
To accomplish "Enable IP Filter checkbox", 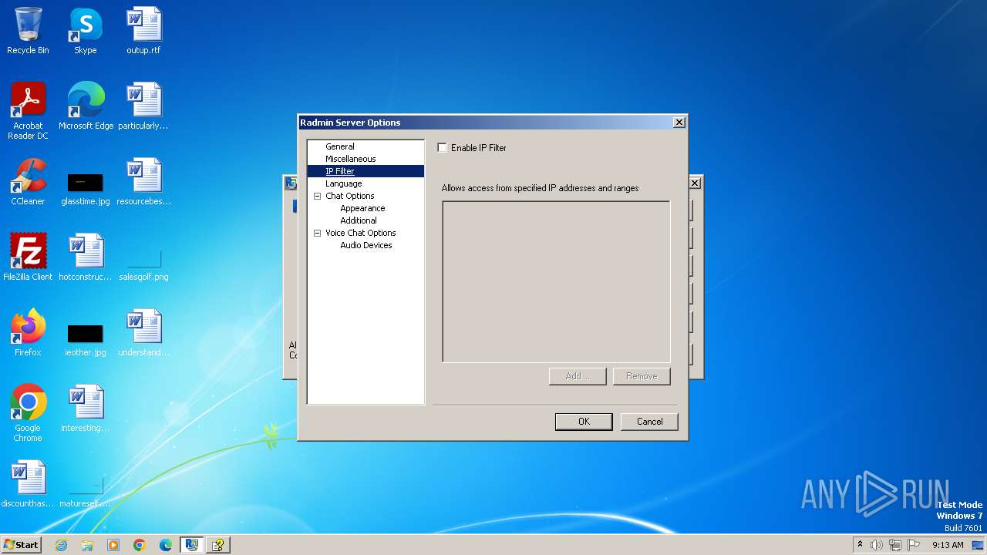I will [443, 148].
